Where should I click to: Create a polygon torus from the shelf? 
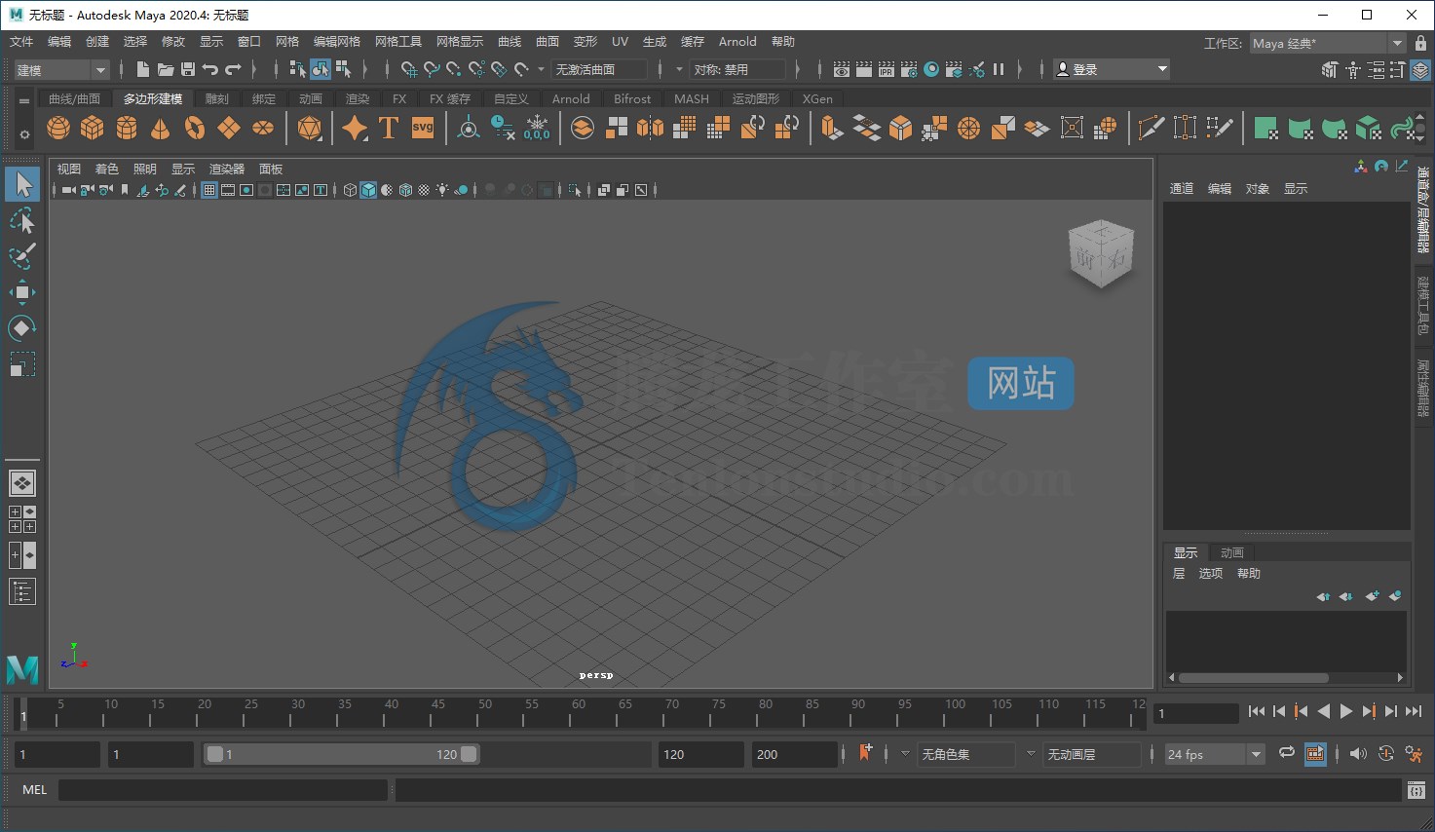tap(195, 128)
